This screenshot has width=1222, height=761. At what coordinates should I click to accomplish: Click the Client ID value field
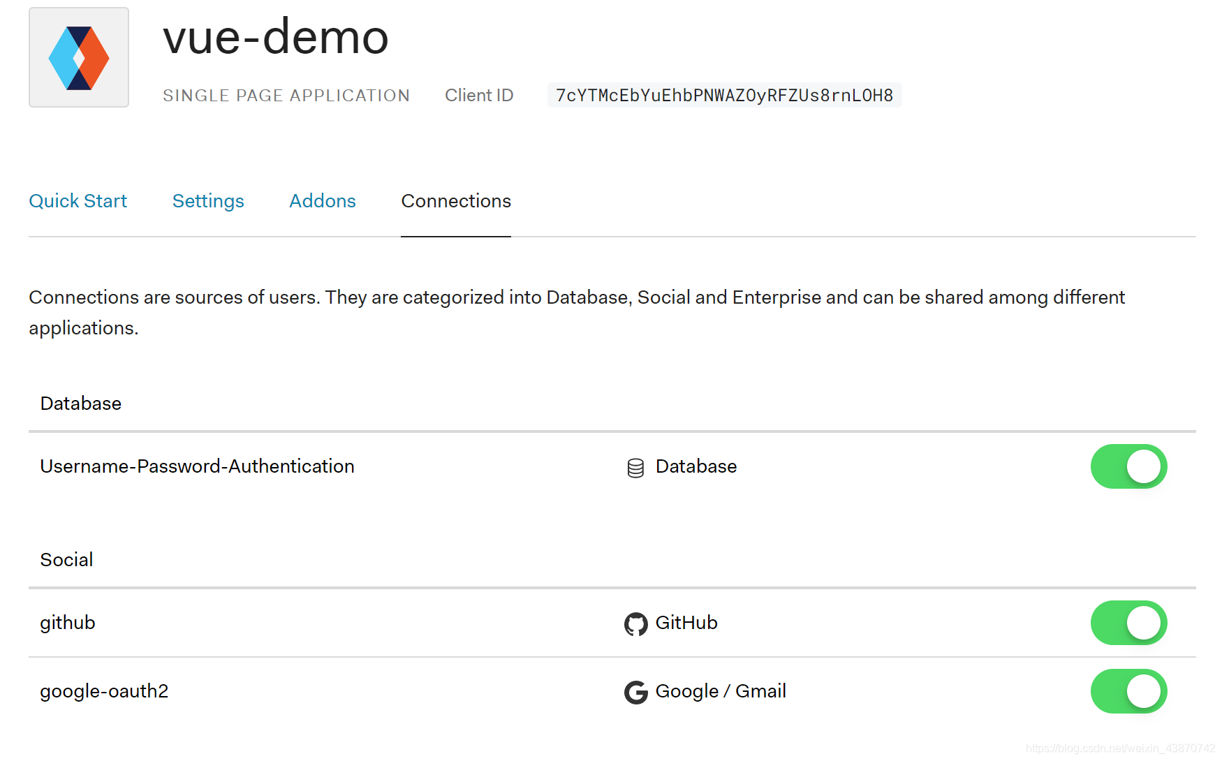[724, 95]
